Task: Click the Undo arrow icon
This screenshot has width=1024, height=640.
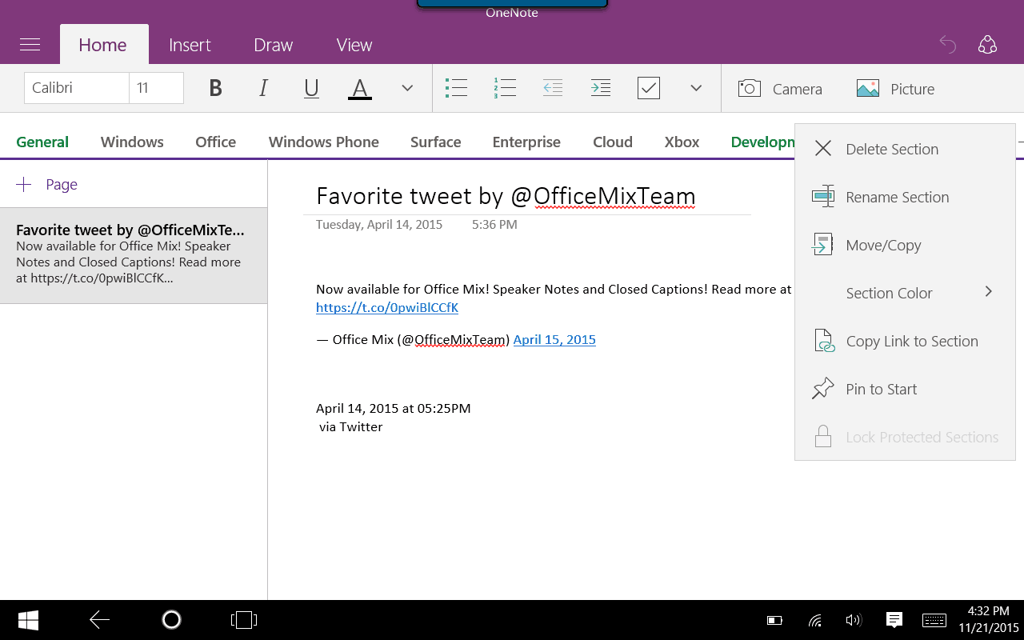Action: [x=947, y=45]
